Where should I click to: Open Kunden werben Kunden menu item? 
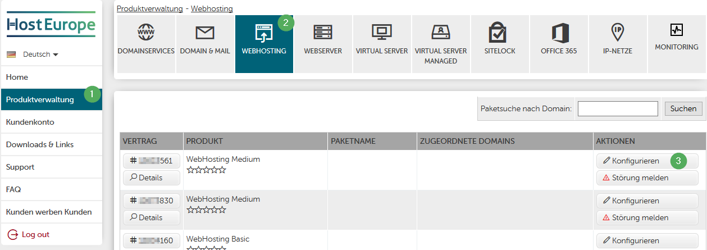[51, 212]
